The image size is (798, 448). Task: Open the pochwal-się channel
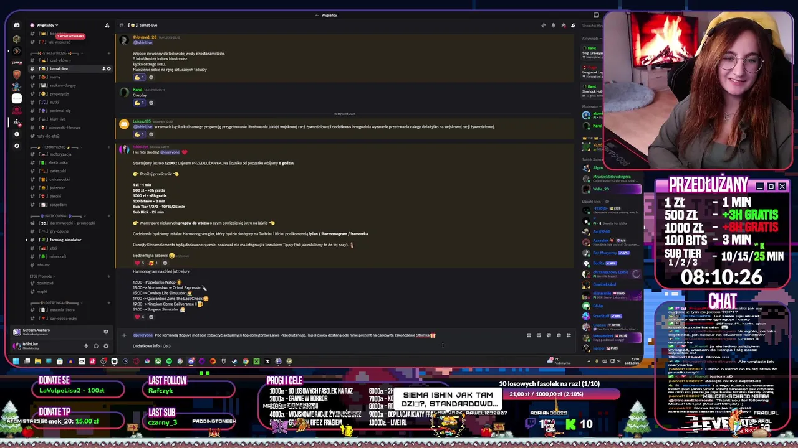pos(70,111)
